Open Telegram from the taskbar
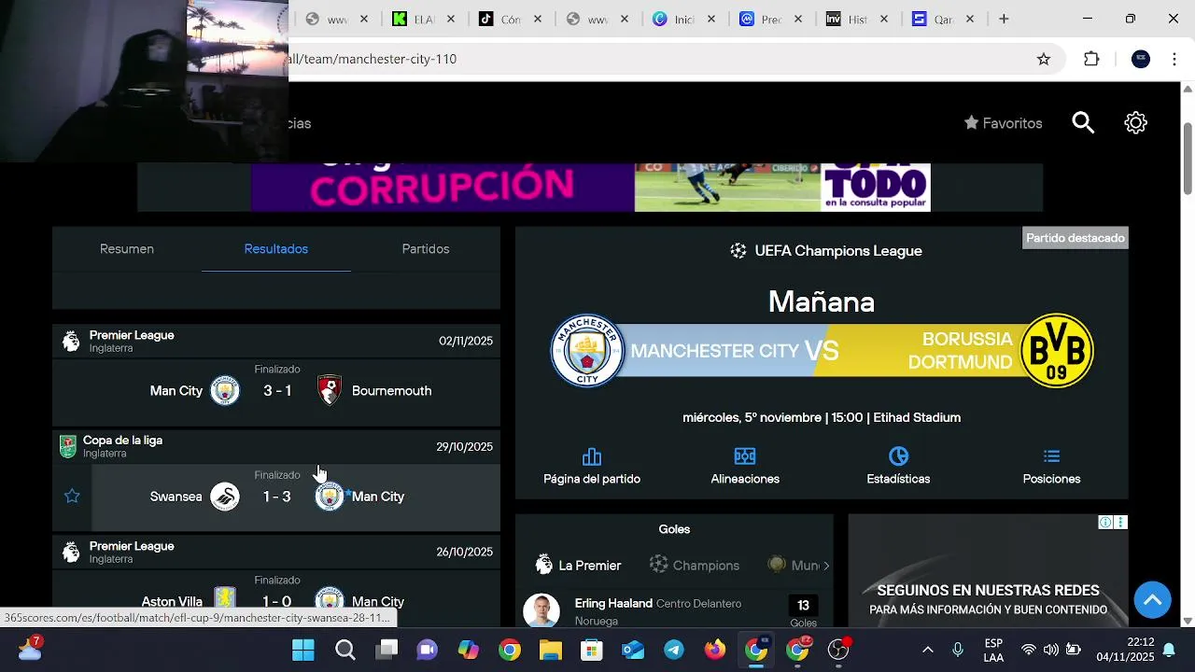The height and width of the screenshot is (672, 1195). 674,650
